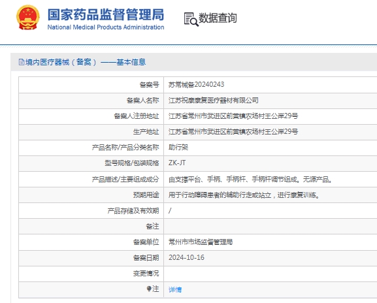Click the 备案单位 label
The width and height of the screenshot is (377, 303).
[x=146, y=242]
